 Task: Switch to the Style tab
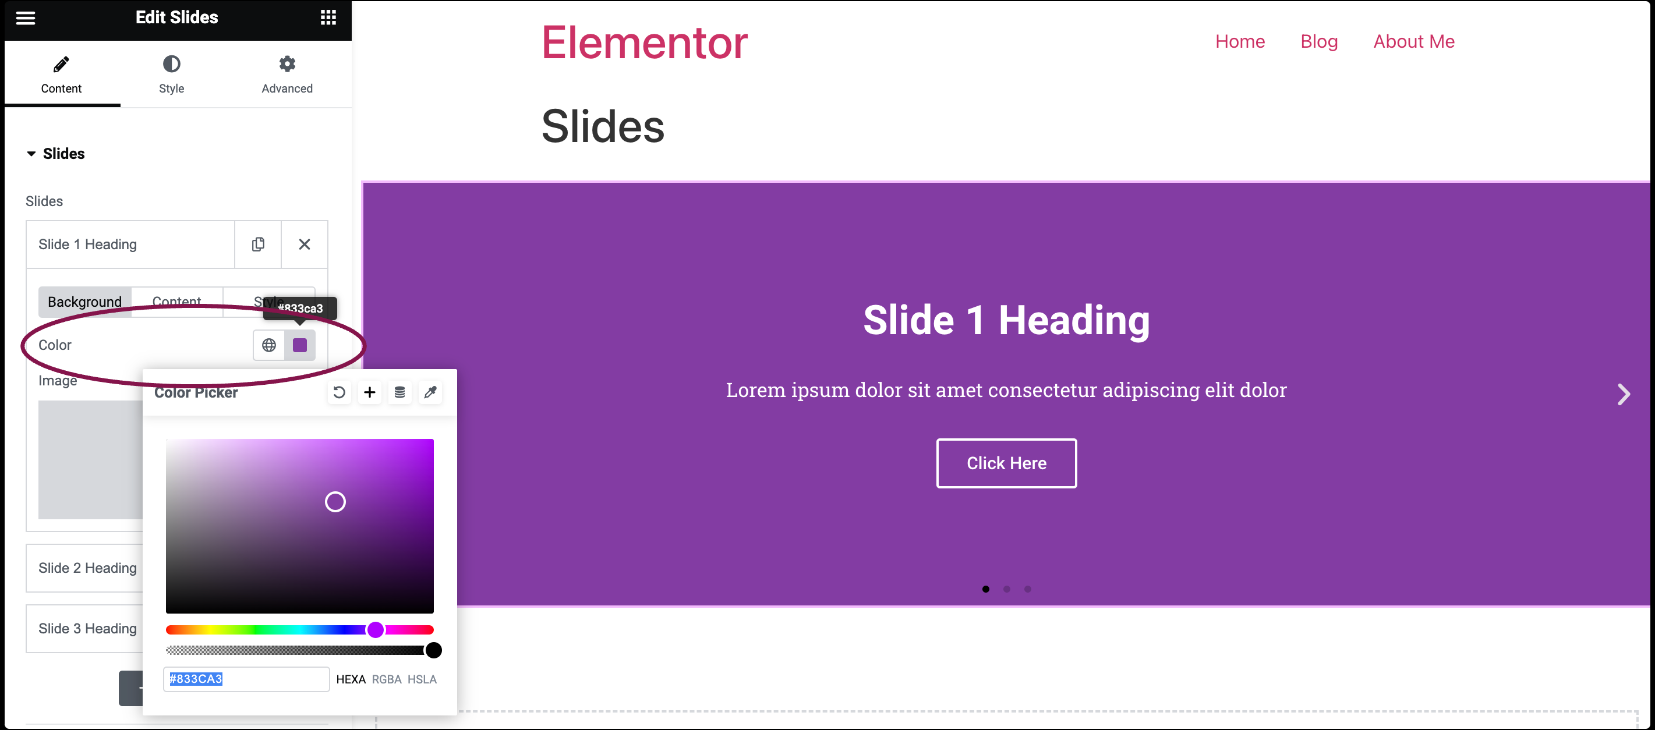(x=171, y=74)
